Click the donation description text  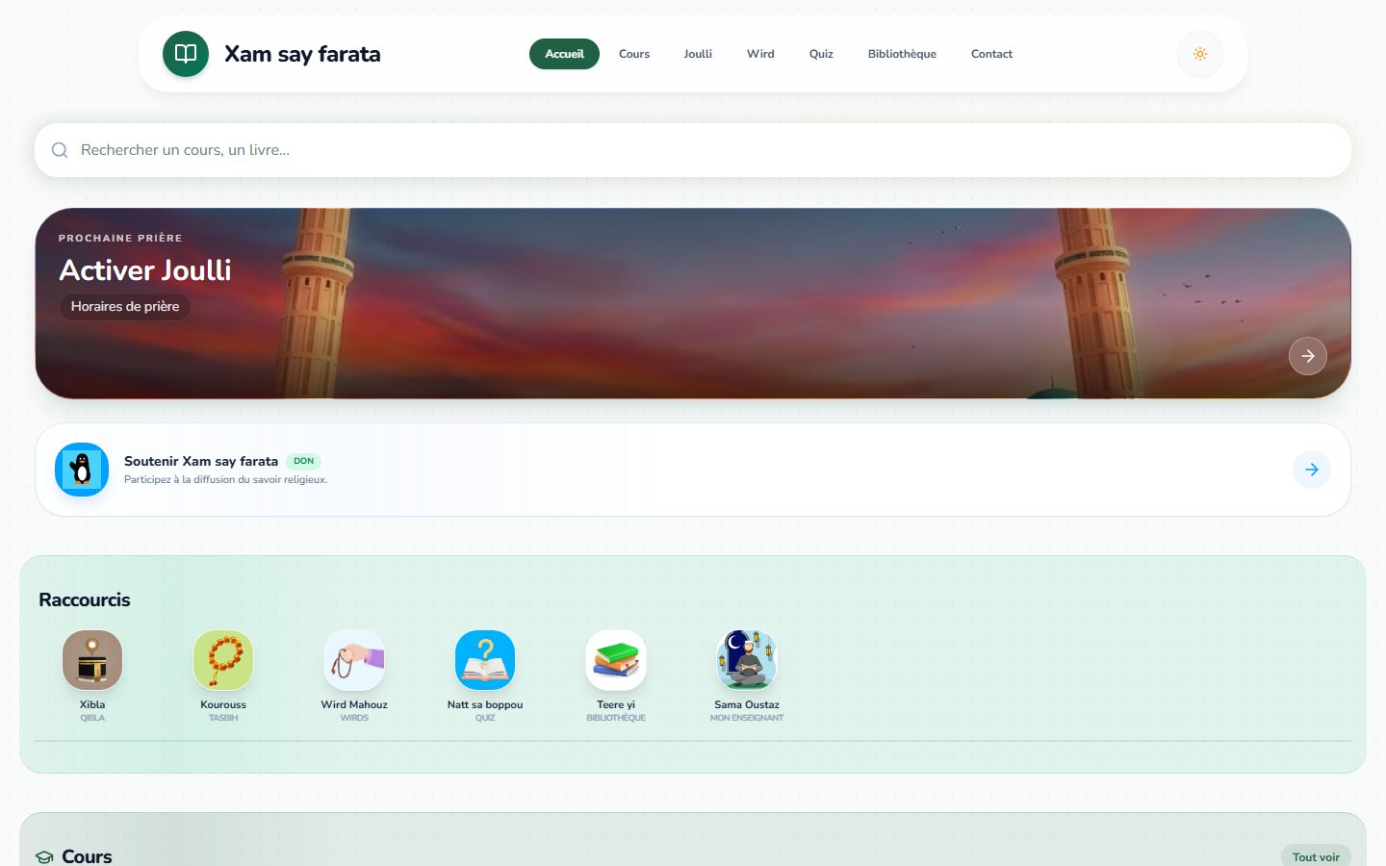point(226,479)
